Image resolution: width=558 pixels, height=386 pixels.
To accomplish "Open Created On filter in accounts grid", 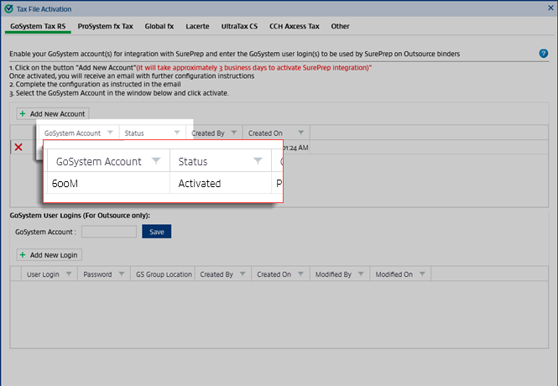I will tap(301, 133).
